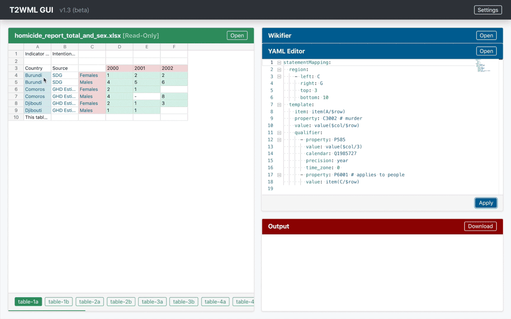Click the 2001 year header cell
Image resolution: width=511 pixels, height=319 pixels.
[146, 68]
